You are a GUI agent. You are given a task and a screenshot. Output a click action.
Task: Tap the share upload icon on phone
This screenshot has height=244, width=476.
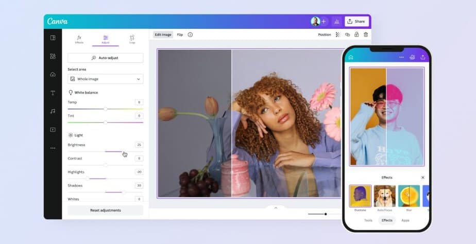click(x=422, y=57)
